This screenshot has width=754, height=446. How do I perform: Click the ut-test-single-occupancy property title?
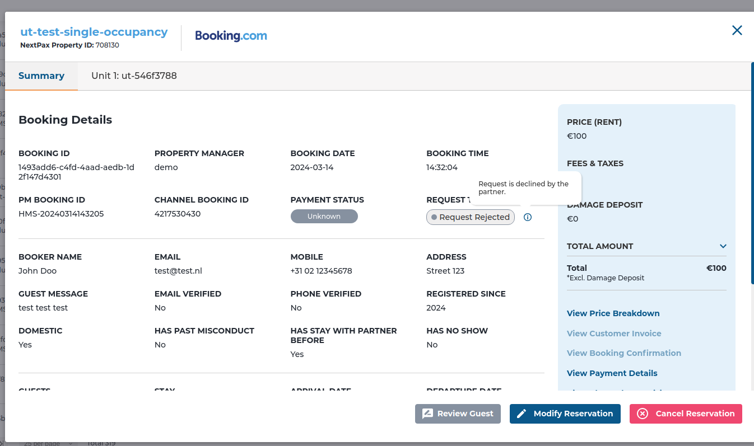pyautogui.click(x=94, y=32)
